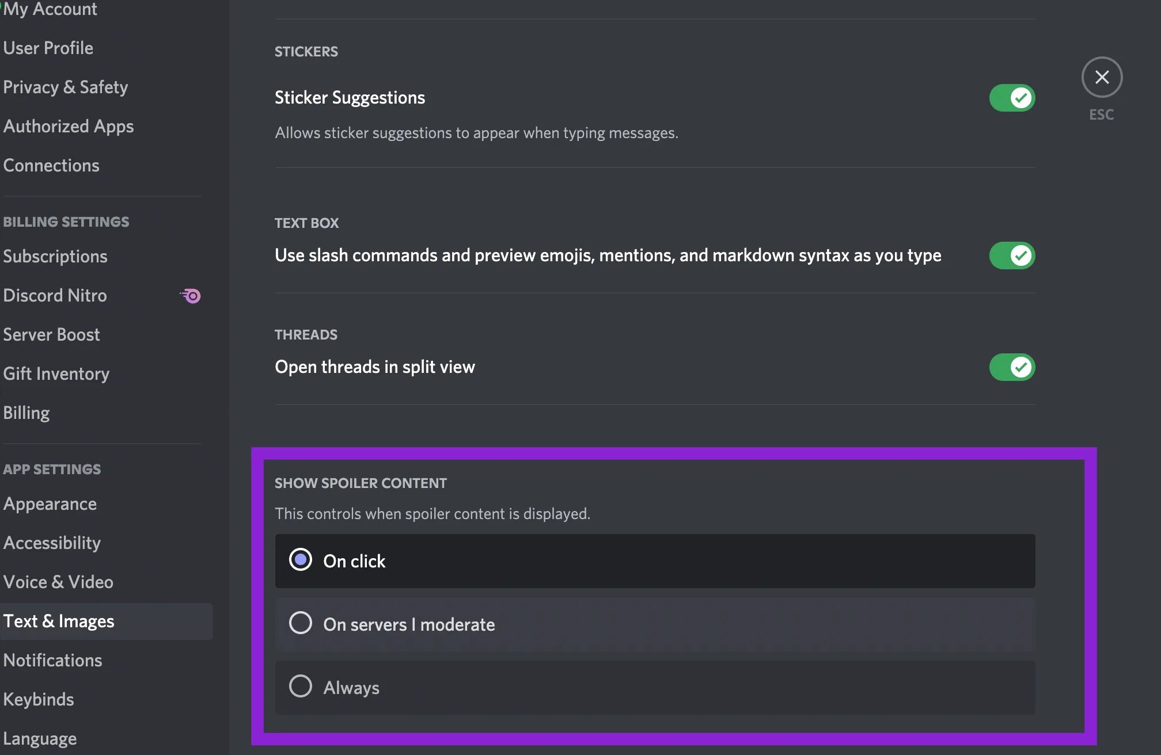Select Always show spoiler content
This screenshot has width=1161, height=755.
click(x=301, y=687)
